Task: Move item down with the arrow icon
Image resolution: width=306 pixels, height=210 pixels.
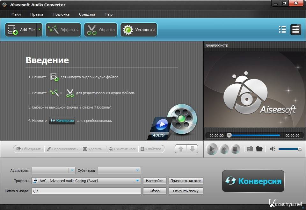Action: [192, 149]
